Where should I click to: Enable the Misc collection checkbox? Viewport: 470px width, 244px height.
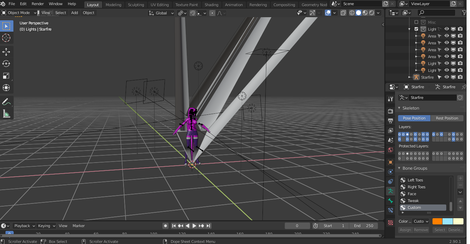pyautogui.click(x=416, y=22)
